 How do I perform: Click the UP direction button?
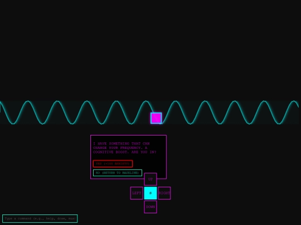tap(151, 179)
